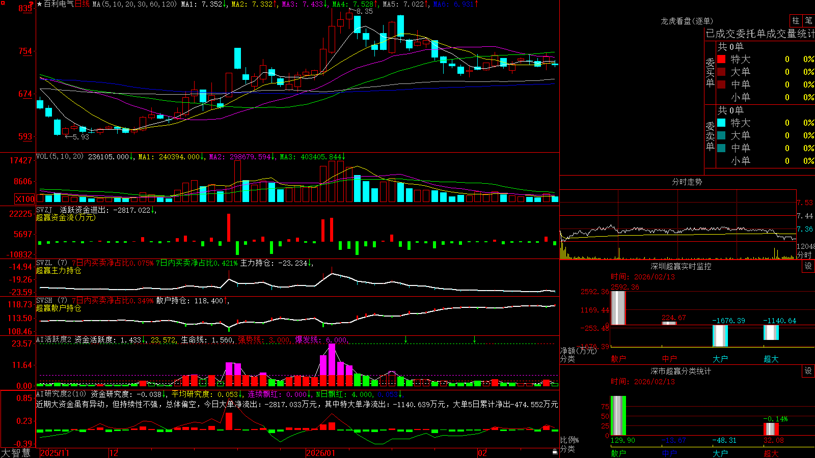This screenshot has width=815, height=458.
Task: Click the 分时走势 panel title
Action: 687,182
